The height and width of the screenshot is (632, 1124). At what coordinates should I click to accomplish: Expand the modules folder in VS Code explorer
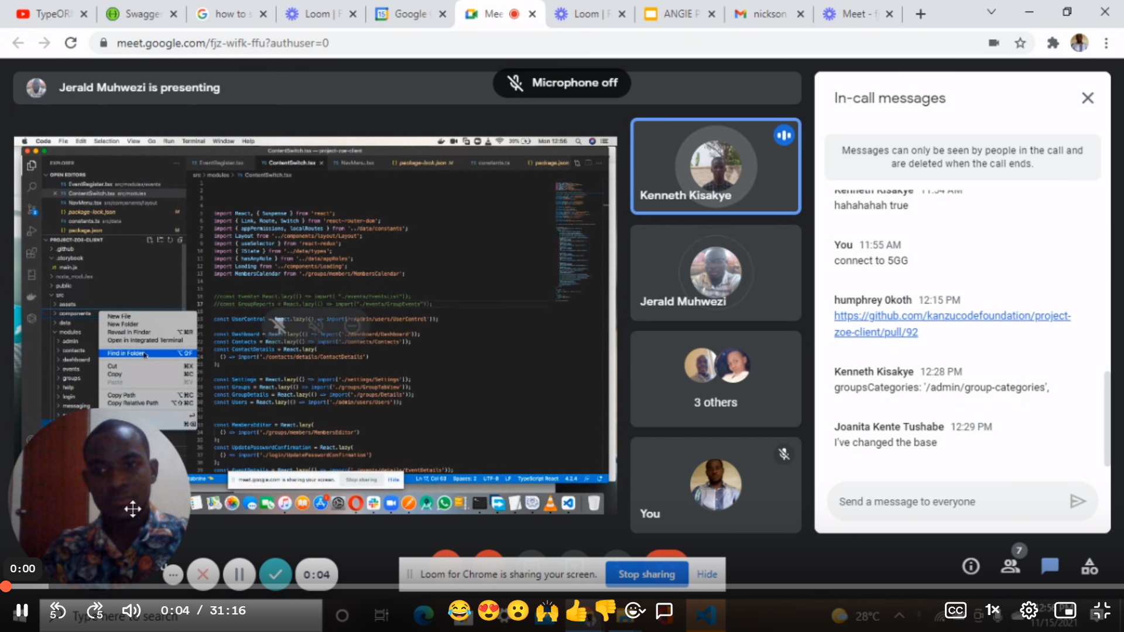tap(70, 332)
